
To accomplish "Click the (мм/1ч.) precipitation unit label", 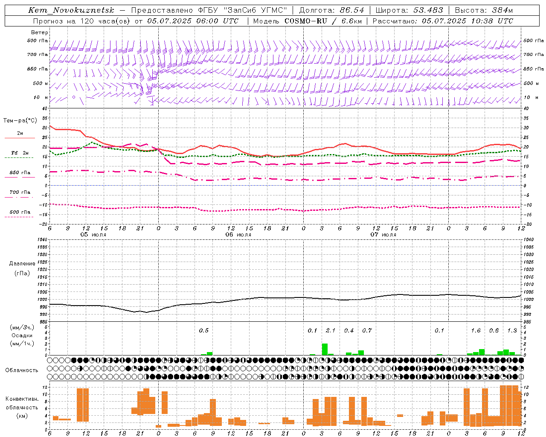I will point(22,344).
